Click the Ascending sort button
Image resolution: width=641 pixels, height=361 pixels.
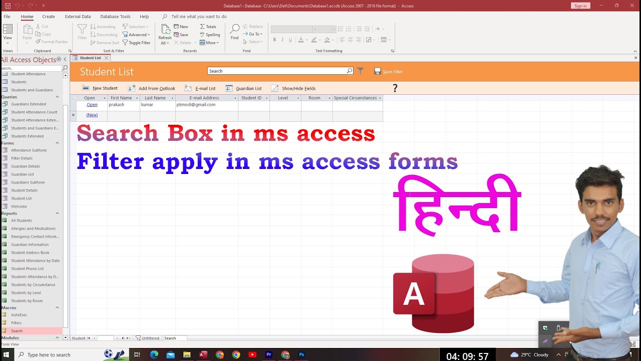click(103, 27)
